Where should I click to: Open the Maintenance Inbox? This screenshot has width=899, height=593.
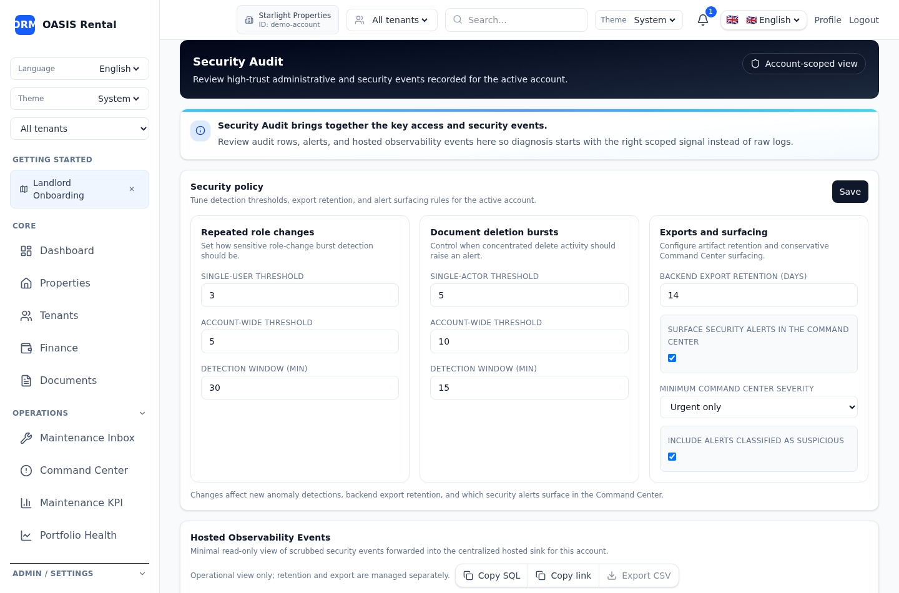[87, 438]
